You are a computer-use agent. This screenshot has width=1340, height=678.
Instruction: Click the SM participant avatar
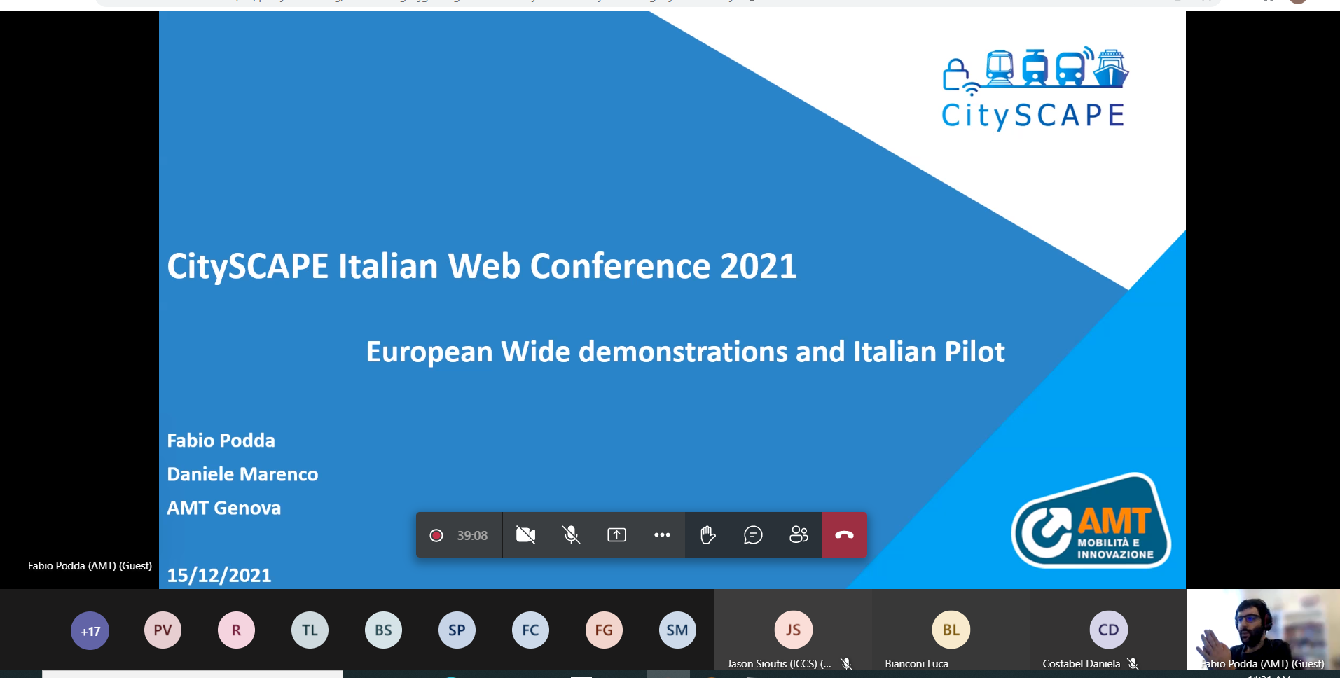tap(677, 630)
